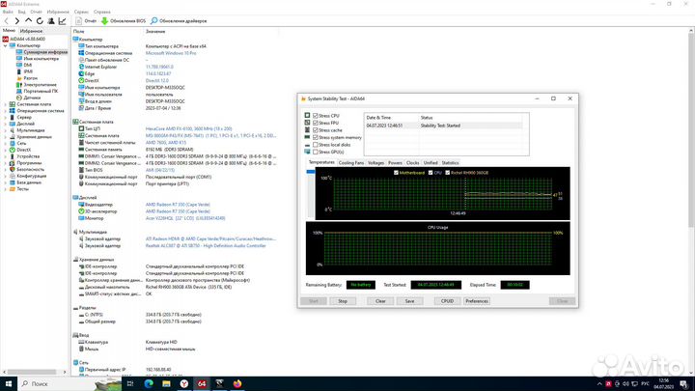Open the HexaCore AMD FX-6100 link

tap(189, 128)
